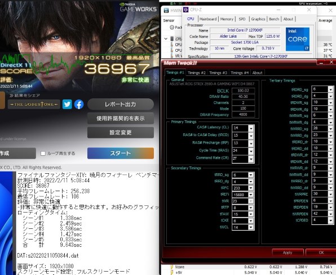The width and height of the screenshot is (336, 275).
Task: Minimize the MemTweakIt window
Action: pos(321,62)
